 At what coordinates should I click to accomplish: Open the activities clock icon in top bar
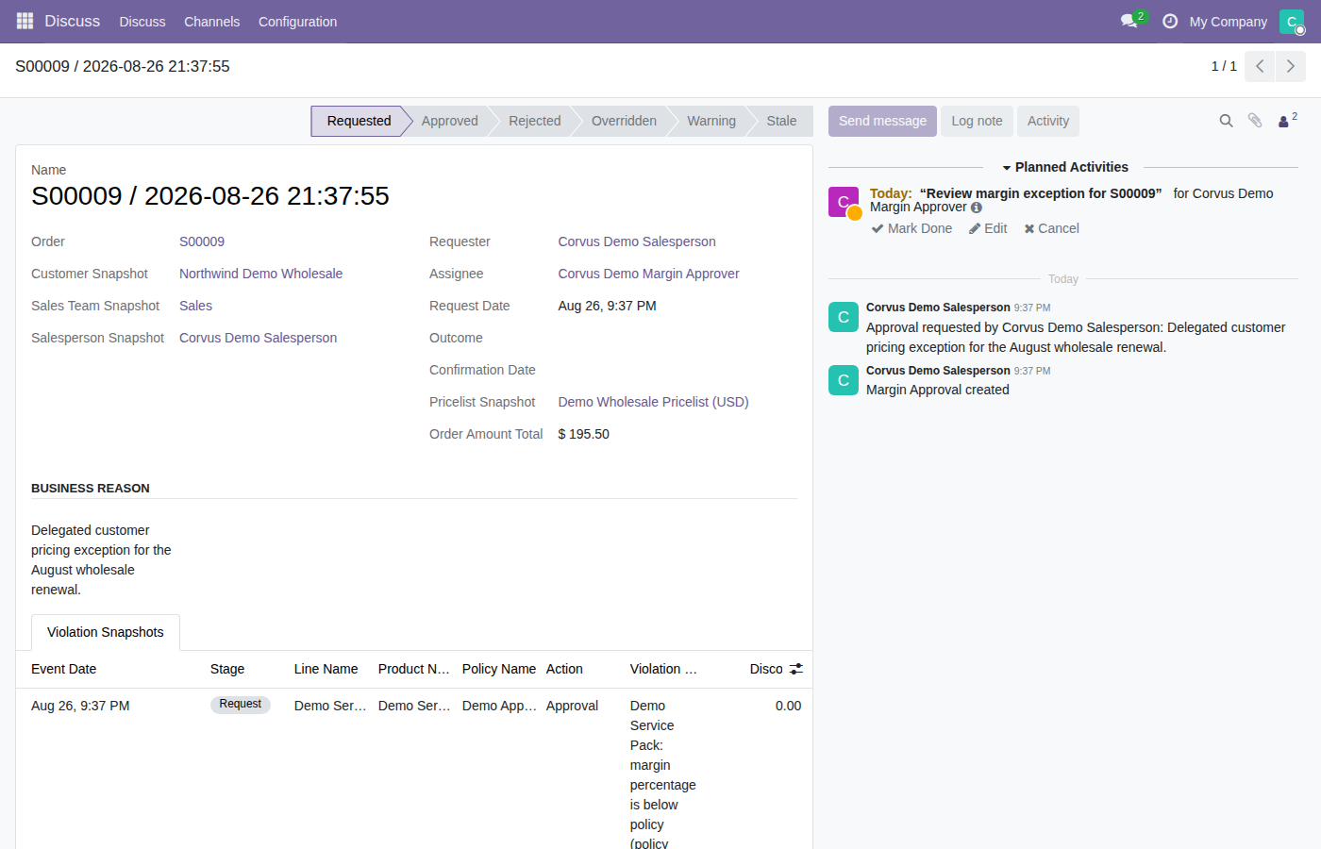pos(1170,21)
